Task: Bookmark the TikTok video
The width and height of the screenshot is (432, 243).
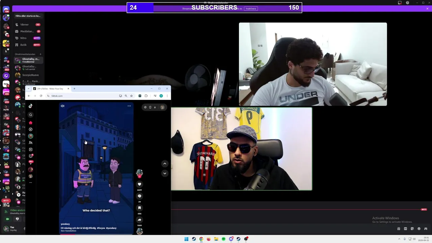Action: pyautogui.click(x=139, y=208)
